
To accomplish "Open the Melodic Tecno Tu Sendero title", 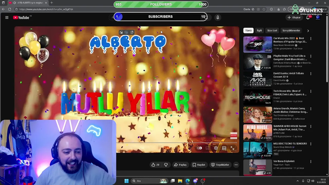I will (290, 144).
